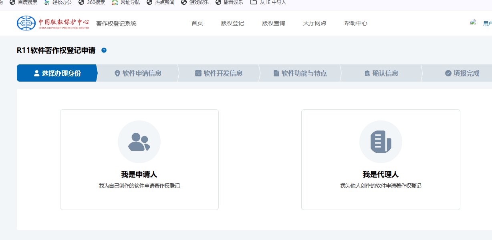Choose the 我是申请人 title text
492x240 pixels.
139,174
